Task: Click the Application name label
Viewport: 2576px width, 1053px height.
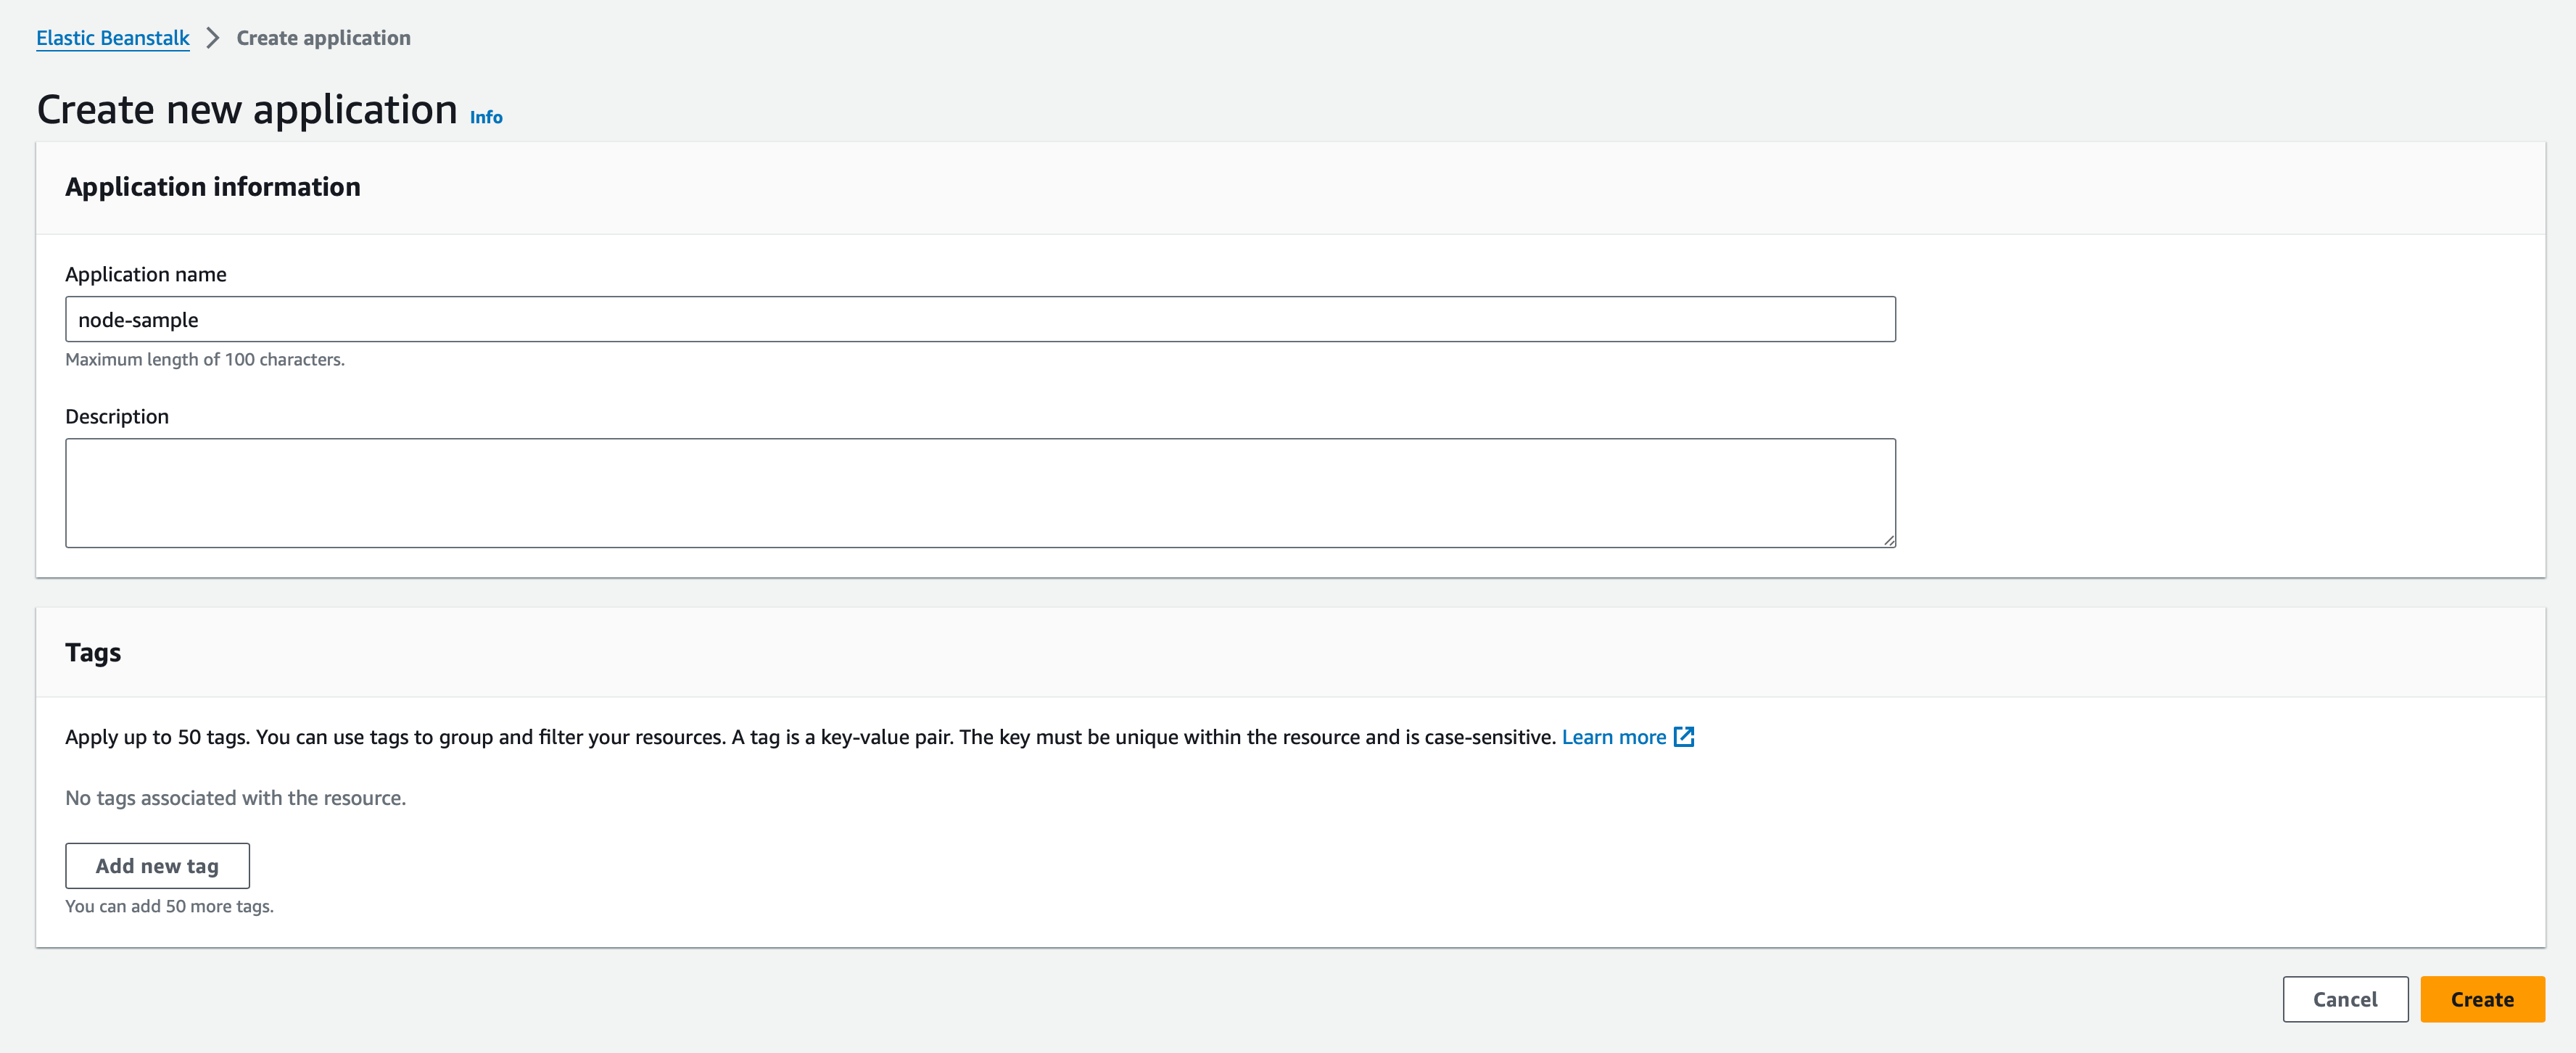Action: [146, 274]
